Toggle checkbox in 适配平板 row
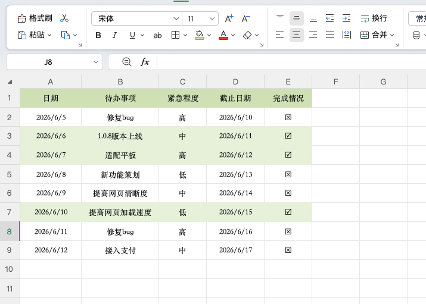The image size is (426, 304). pos(288,155)
